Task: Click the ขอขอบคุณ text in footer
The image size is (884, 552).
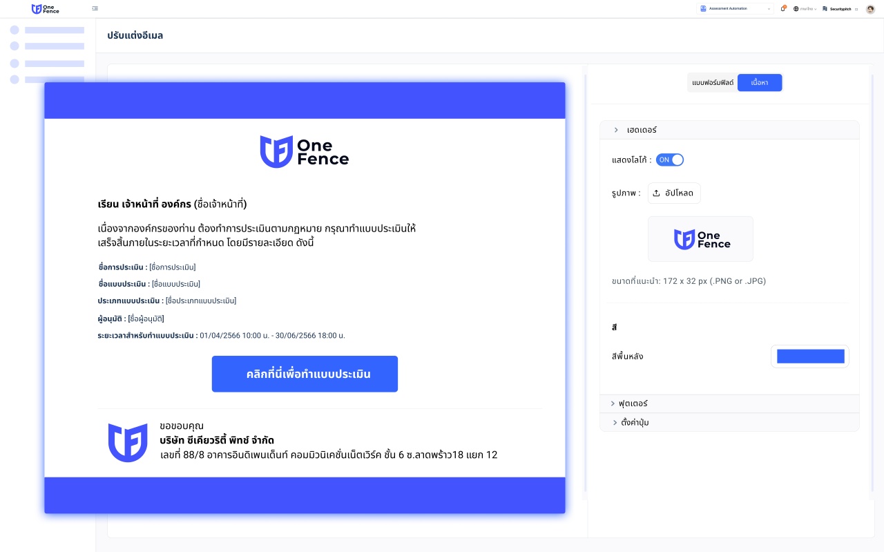Action: click(182, 426)
